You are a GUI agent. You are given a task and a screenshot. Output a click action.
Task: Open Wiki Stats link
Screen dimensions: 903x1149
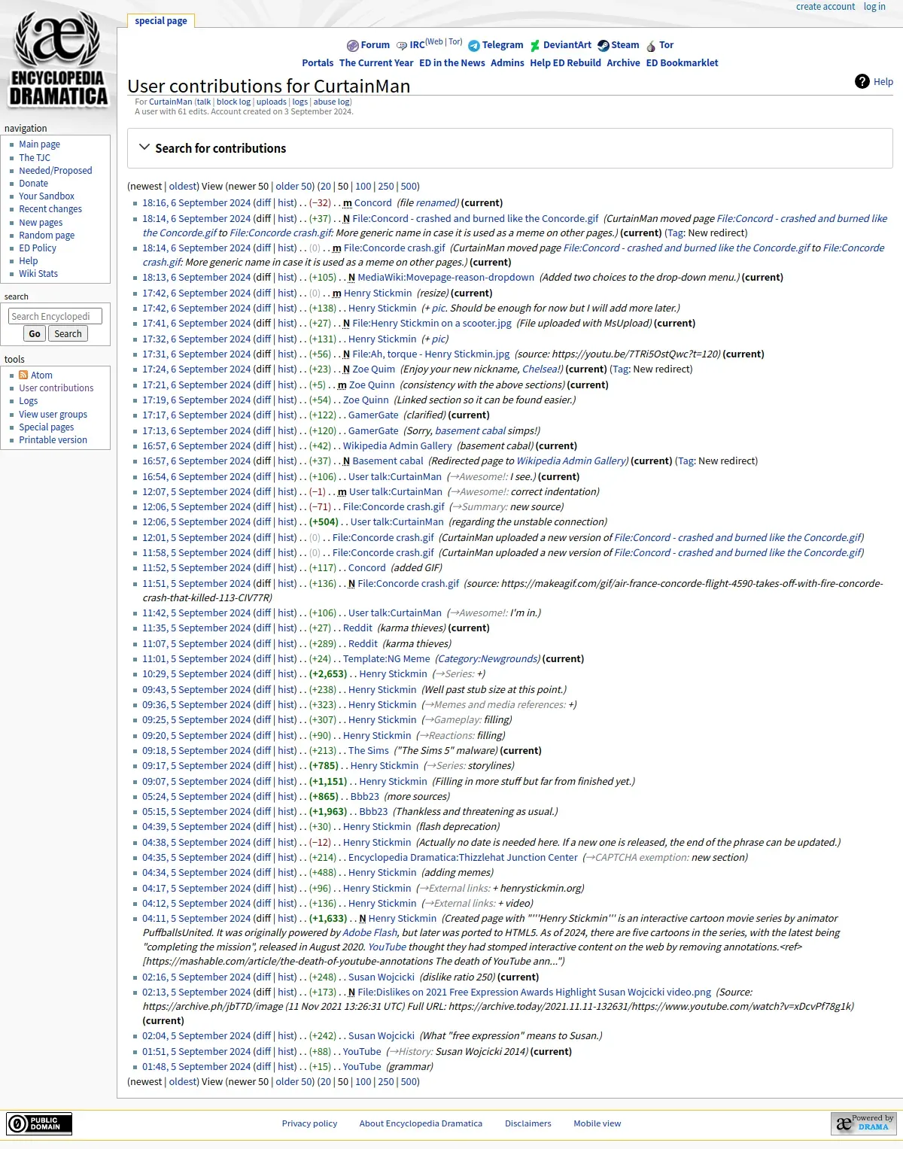(x=38, y=274)
